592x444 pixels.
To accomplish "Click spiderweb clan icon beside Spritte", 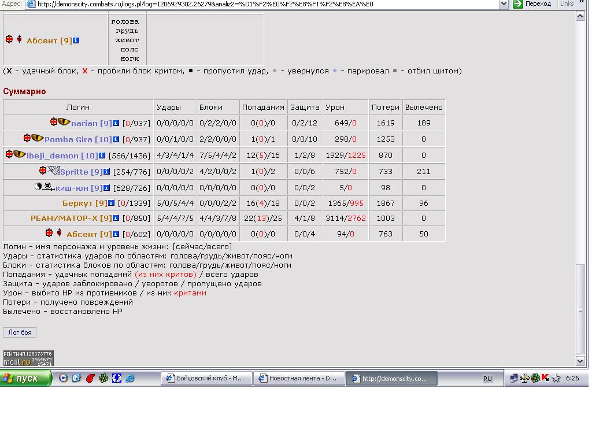I will pyautogui.click(x=54, y=171).
